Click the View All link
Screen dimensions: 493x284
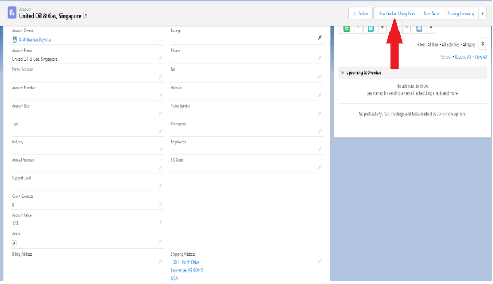tap(480, 57)
